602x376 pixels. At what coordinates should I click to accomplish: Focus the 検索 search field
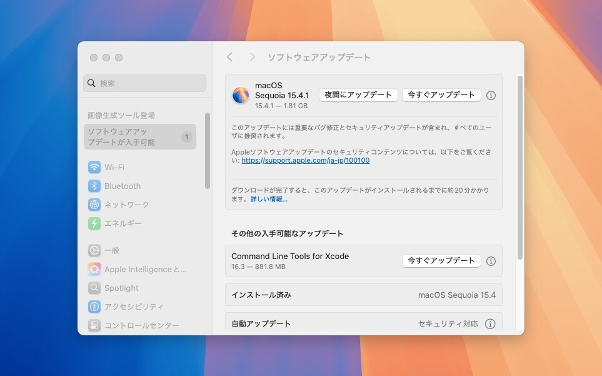pyautogui.click(x=145, y=83)
